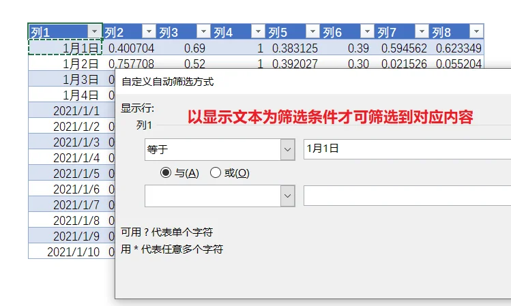The height and width of the screenshot is (306, 511).
Task: Click the empty second value input field
Action: point(407,196)
